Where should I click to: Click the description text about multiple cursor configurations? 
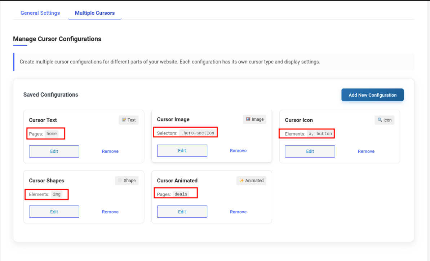point(170,62)
